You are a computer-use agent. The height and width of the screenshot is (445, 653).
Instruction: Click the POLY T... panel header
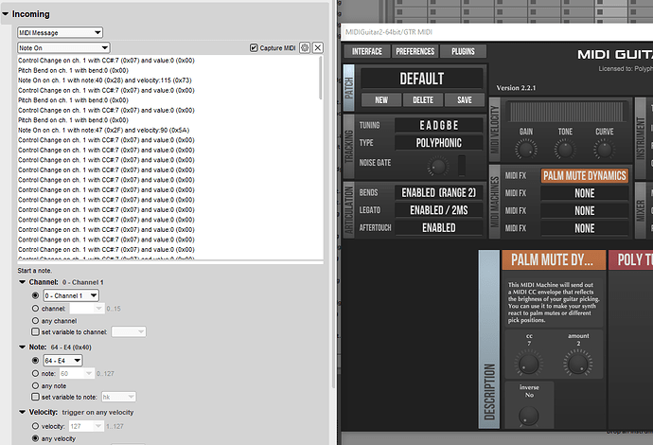630,260
